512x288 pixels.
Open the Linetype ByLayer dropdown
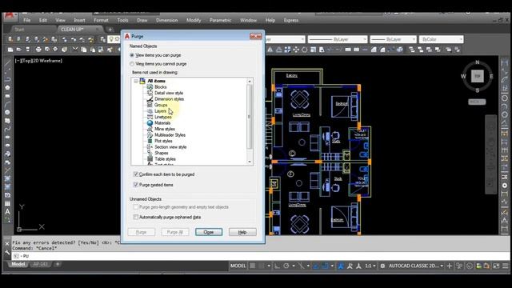(338, 39)
